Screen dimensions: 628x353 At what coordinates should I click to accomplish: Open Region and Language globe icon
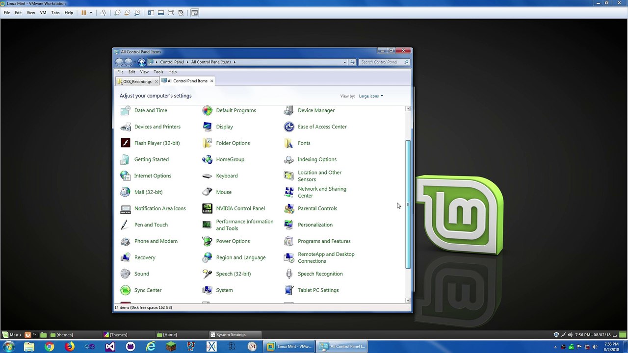click(x=208, y=257)
